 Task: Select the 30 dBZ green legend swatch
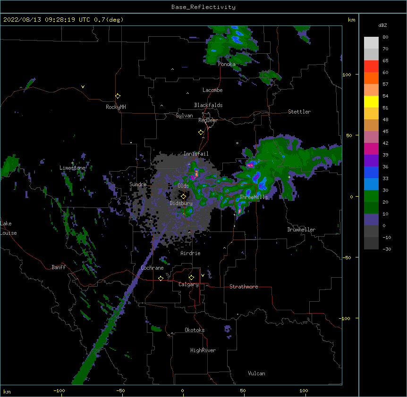[x=371, y=196]
